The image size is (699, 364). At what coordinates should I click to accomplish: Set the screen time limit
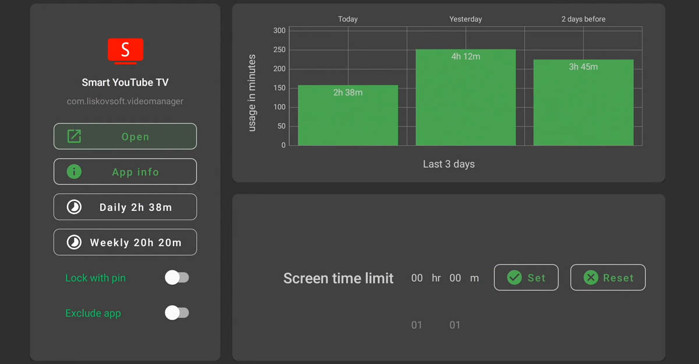[526, 277]
